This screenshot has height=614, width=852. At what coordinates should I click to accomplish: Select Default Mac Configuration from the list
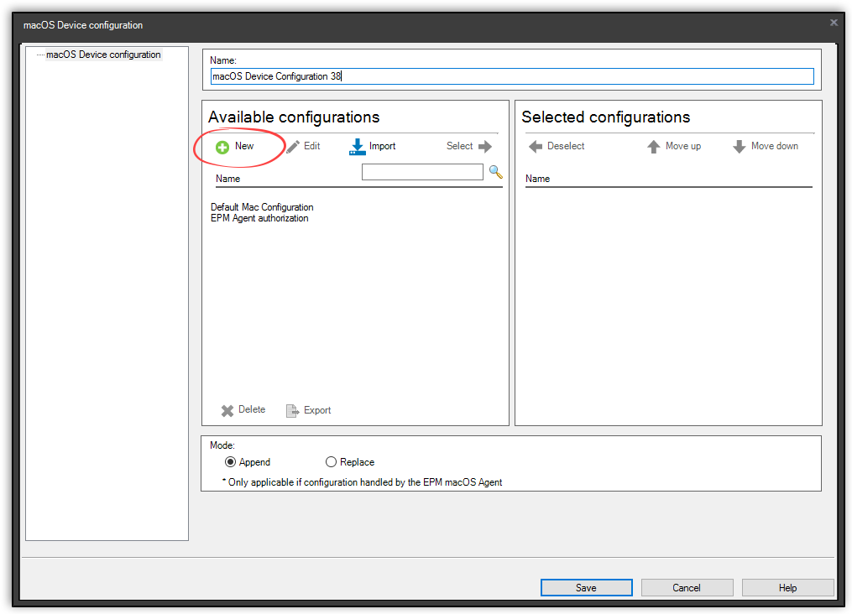click(x=262, y=207)
